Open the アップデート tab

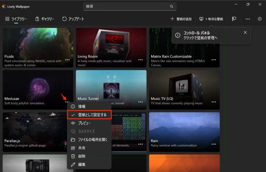point(73,19)
